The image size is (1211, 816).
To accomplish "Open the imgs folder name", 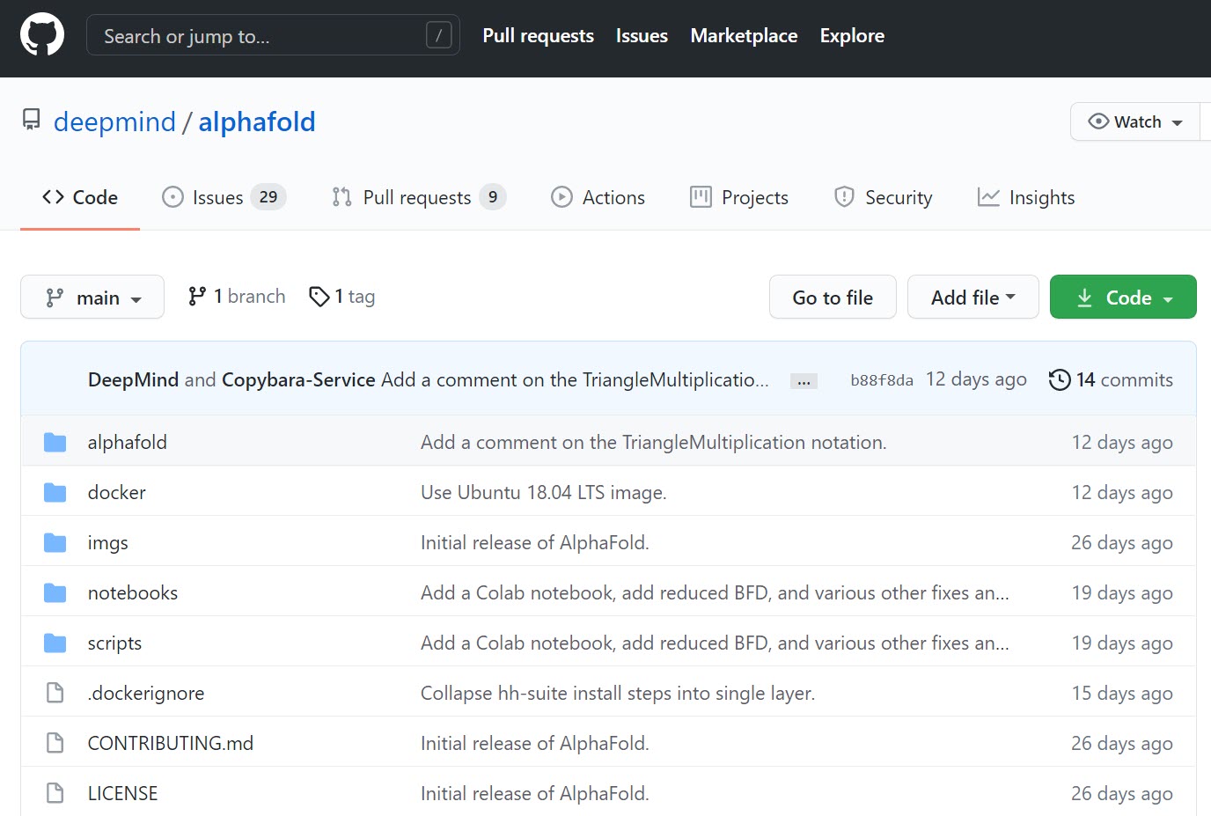I will [108, 542].
